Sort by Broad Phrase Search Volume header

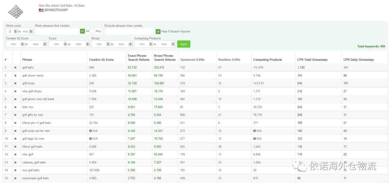tap(165, 58)
